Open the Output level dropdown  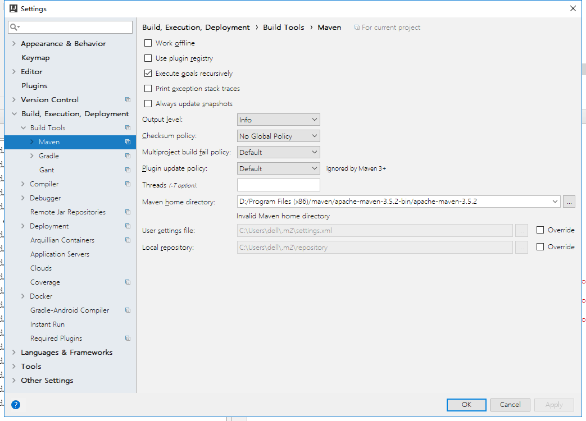[278, 119]
